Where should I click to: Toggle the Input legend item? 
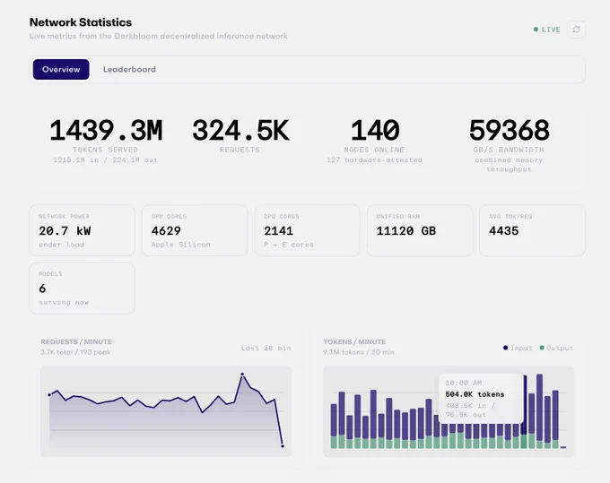(518, 348)
